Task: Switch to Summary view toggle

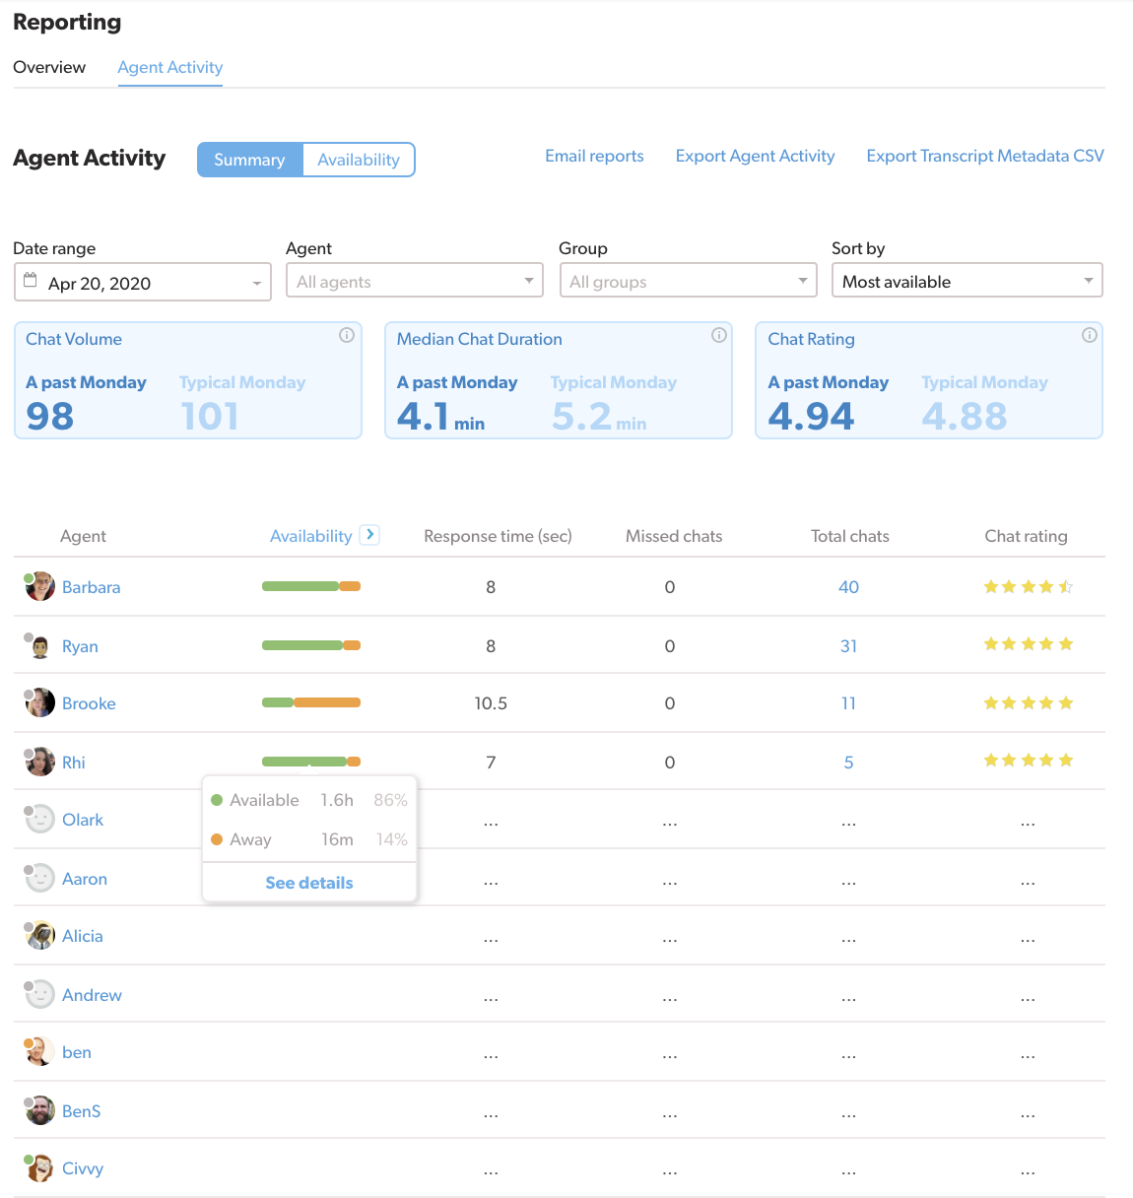Action: click(x=249, y=160)
